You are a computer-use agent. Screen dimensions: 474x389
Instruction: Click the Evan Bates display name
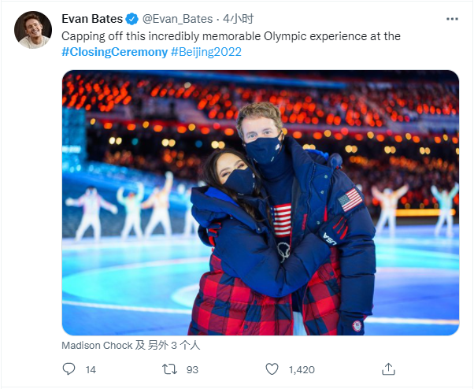(92, 20)
